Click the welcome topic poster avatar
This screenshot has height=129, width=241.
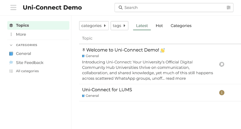coord(222,64)
